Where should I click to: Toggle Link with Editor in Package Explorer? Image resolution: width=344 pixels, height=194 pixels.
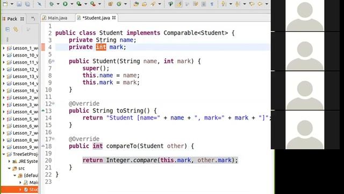coord(16,29)
